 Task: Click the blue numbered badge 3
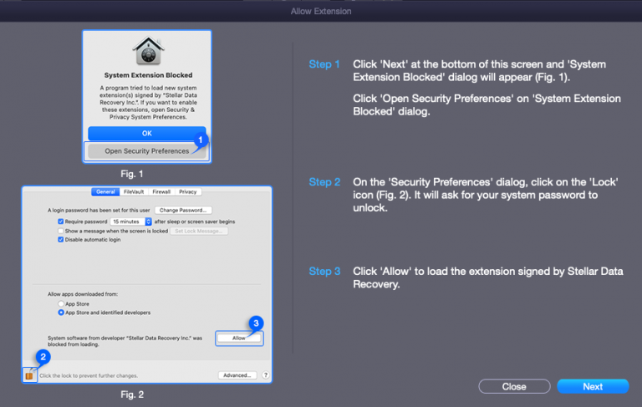click(256, 323)
